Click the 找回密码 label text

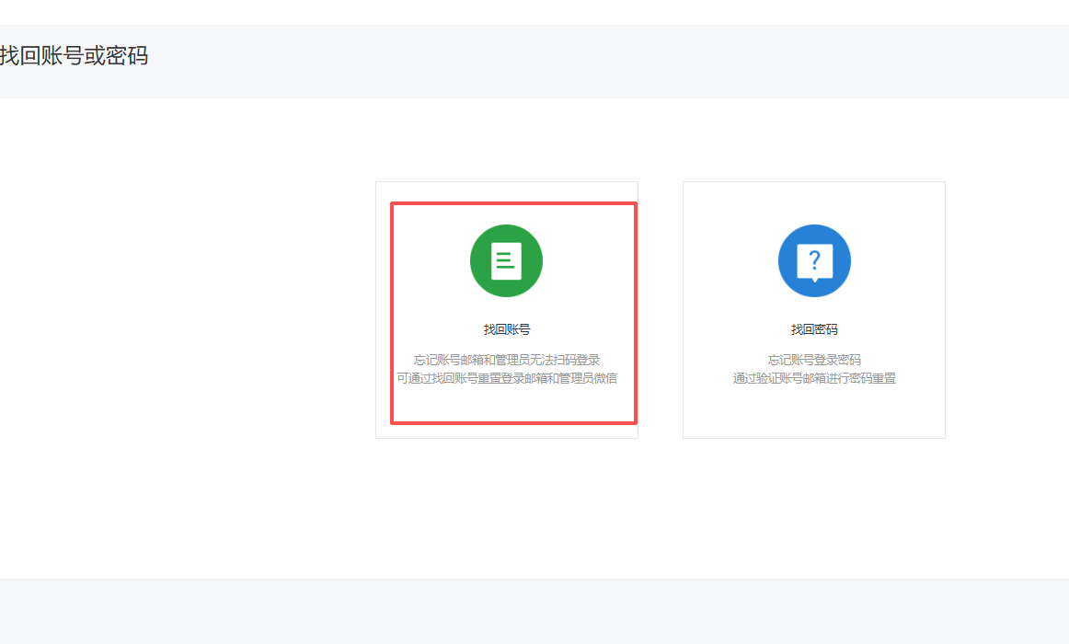pos(814,331)
